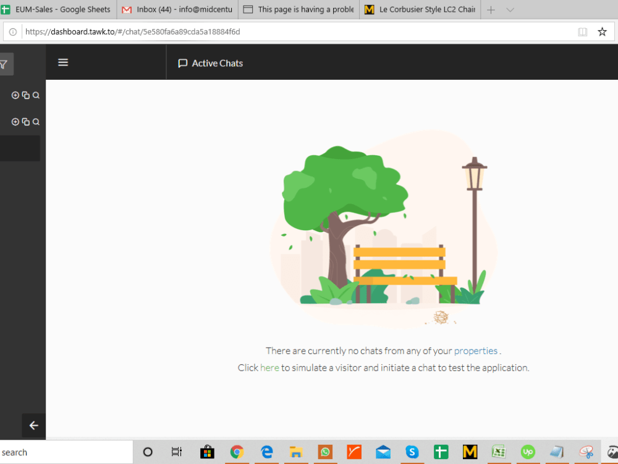
Task: Open Snipping Tool from taskbar
Action: tap(586, 452)
